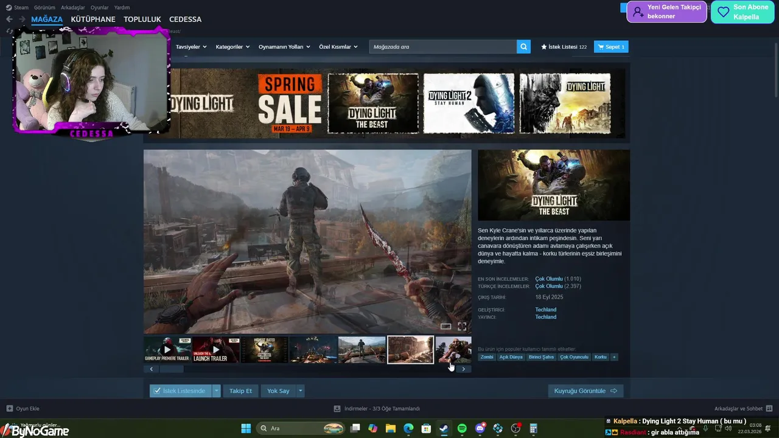Open the Arkadaşlar menu
This screenshot has height=438, width=779.
[x=73, y=7]
